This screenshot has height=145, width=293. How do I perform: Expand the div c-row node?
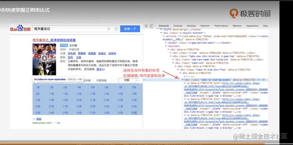coord(170,53)
